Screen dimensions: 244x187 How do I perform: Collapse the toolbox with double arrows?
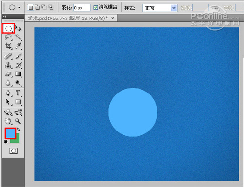[x=5, y=17]
